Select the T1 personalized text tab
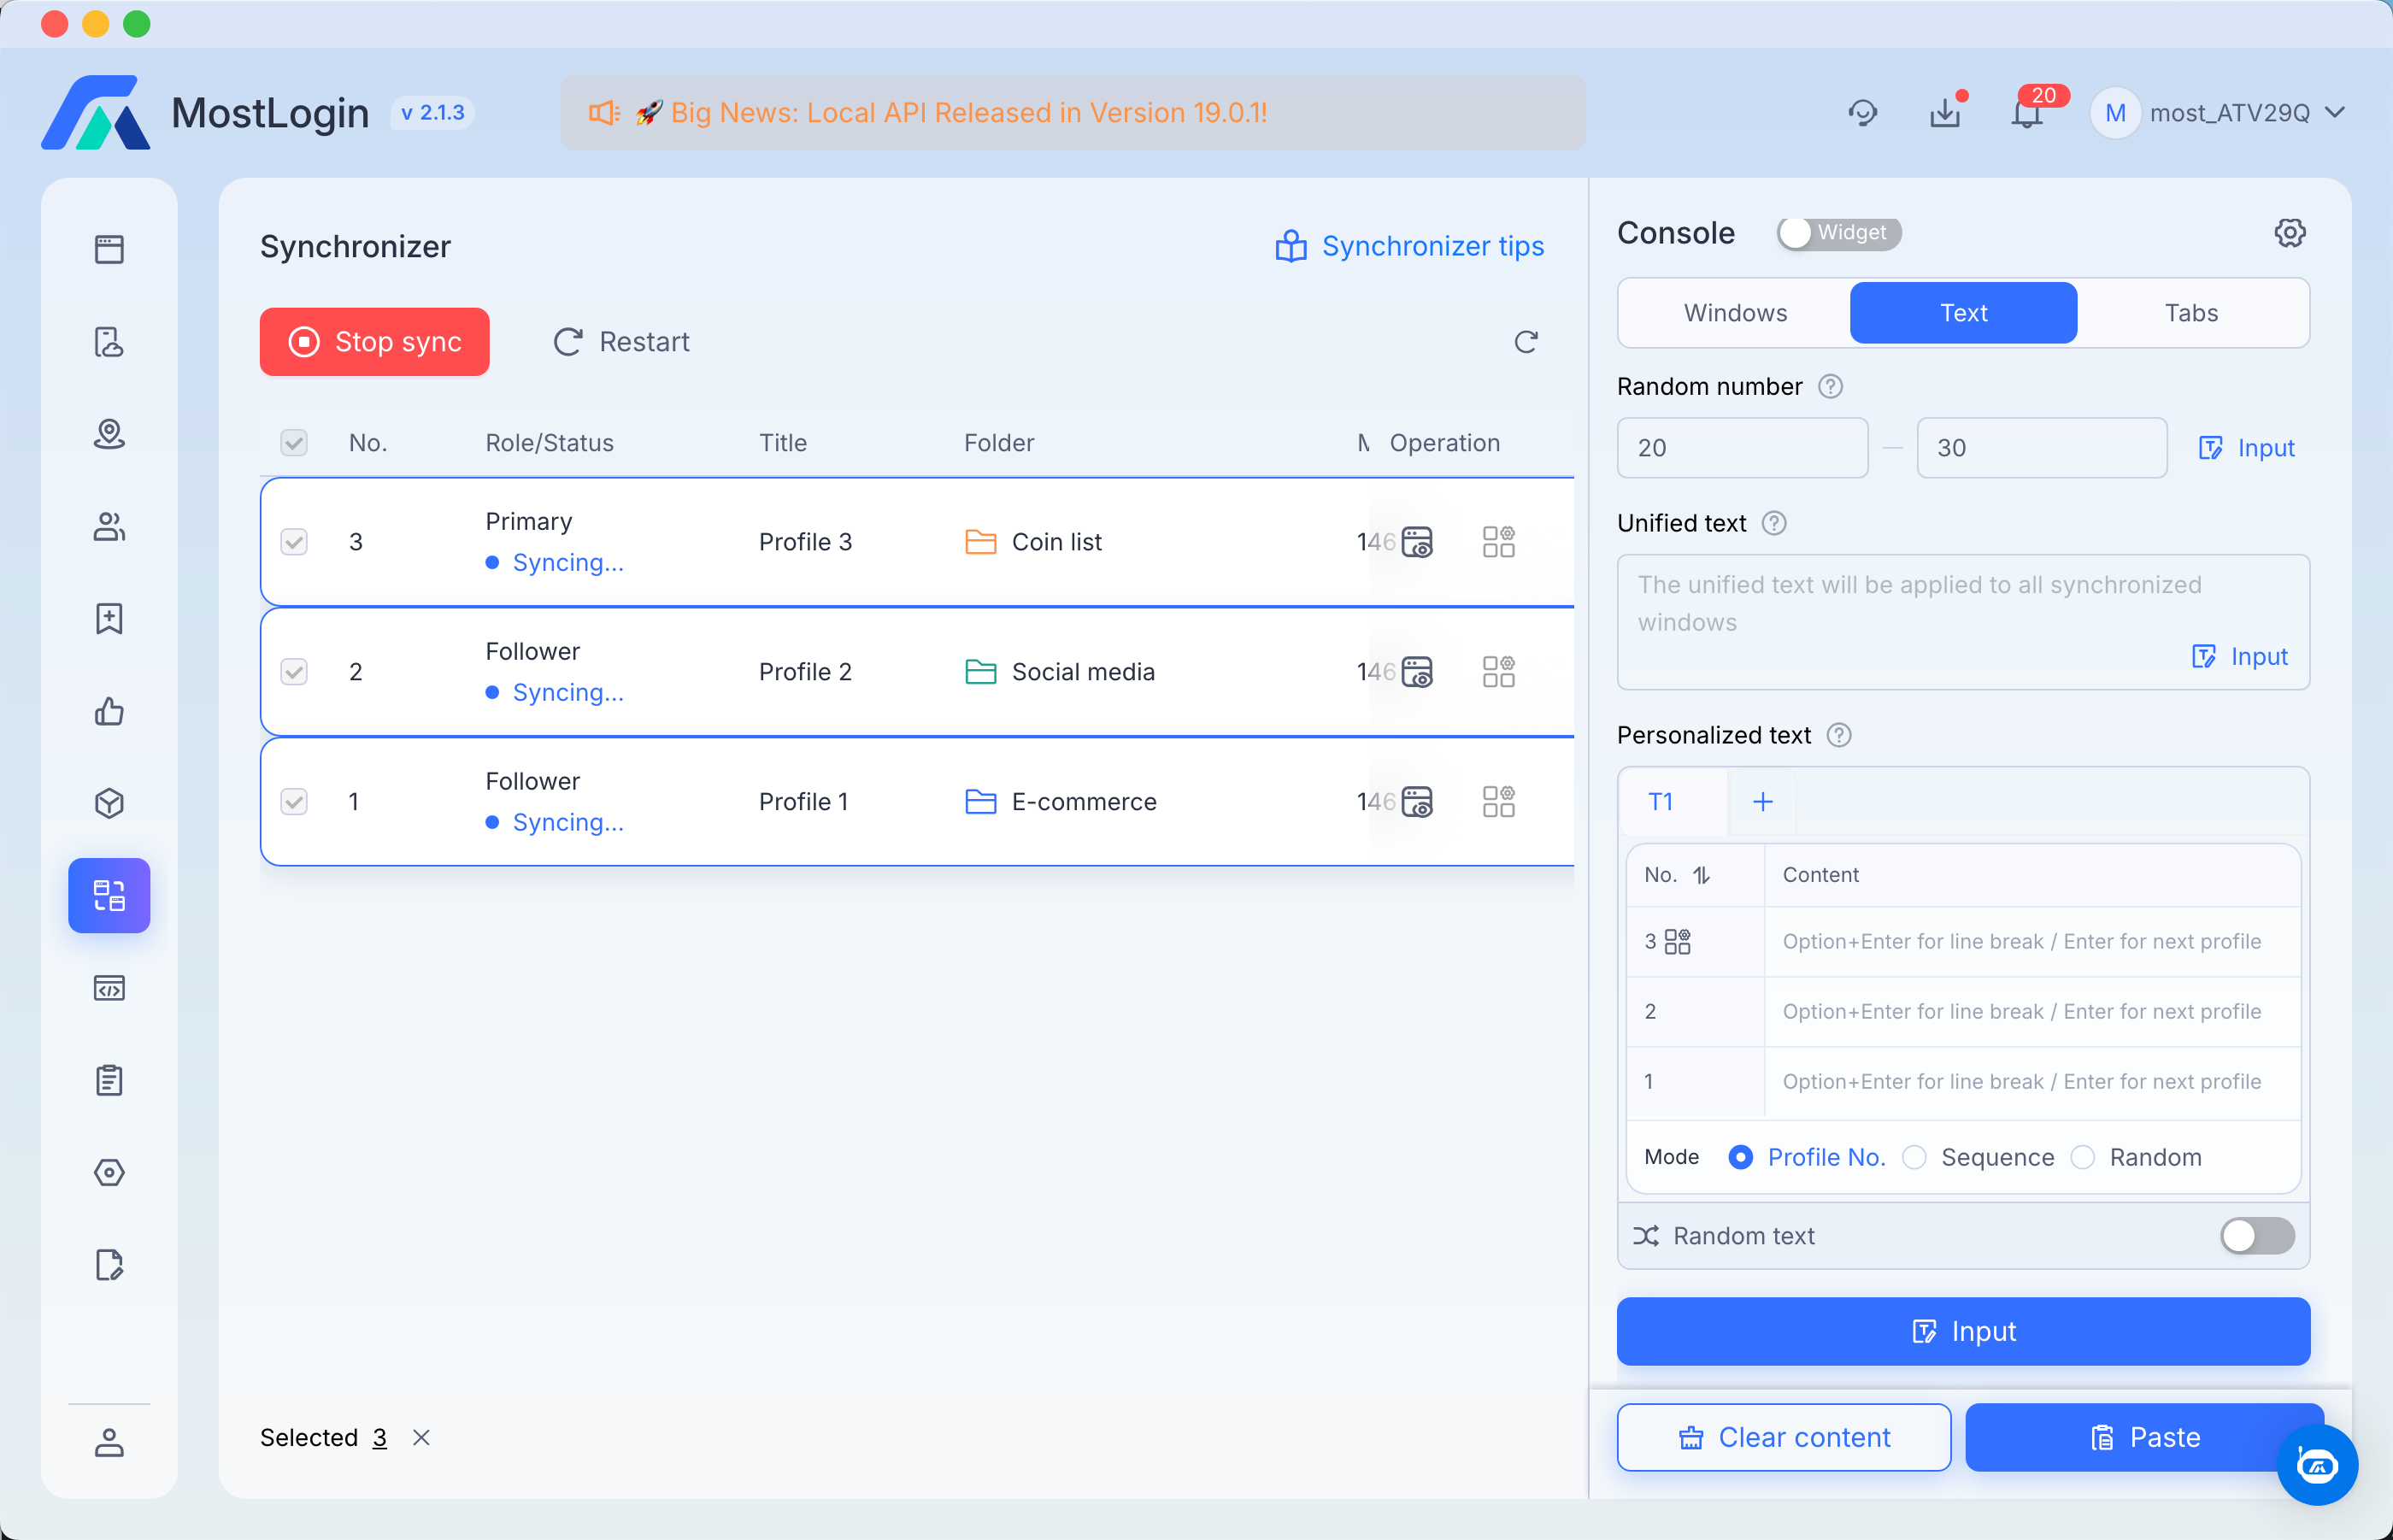This screenshot has width=2393, height=1540. pyautogui.click(x=1660, y=802)
